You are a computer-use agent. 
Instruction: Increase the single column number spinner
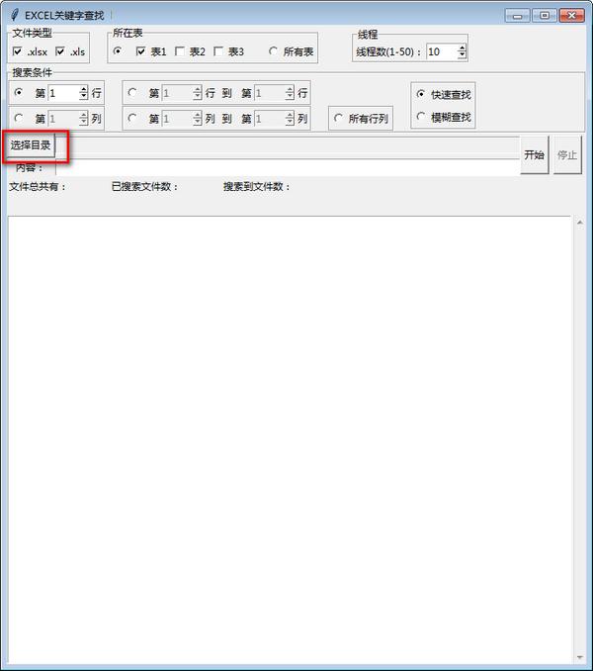pyautogui.click(x=84, y=115)
